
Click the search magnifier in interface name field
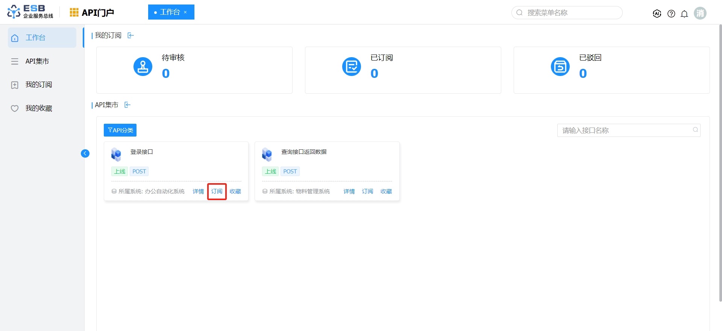[695, 130]
